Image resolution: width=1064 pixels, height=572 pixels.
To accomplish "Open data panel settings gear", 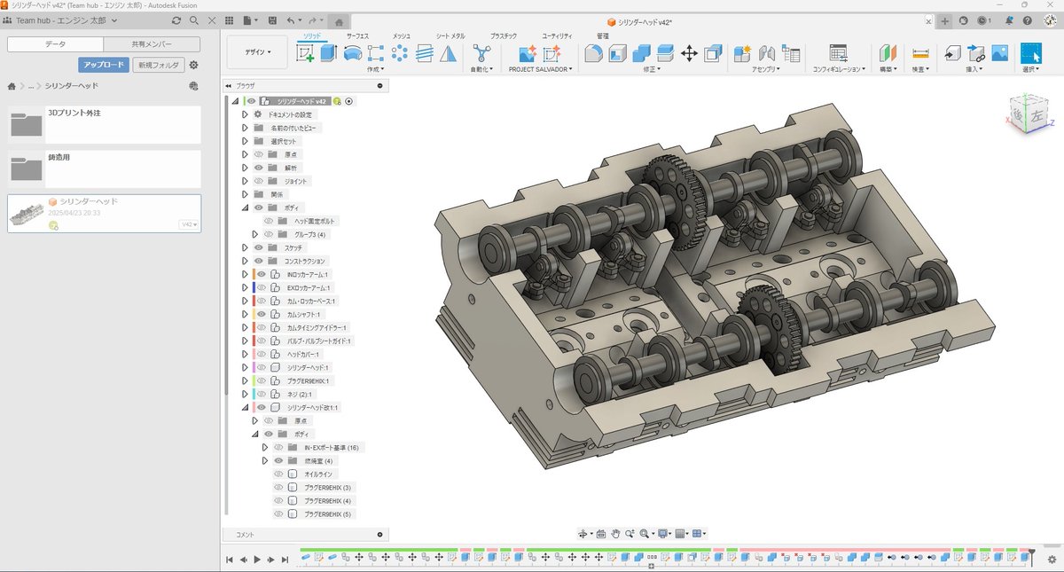I will click(193, 65).
